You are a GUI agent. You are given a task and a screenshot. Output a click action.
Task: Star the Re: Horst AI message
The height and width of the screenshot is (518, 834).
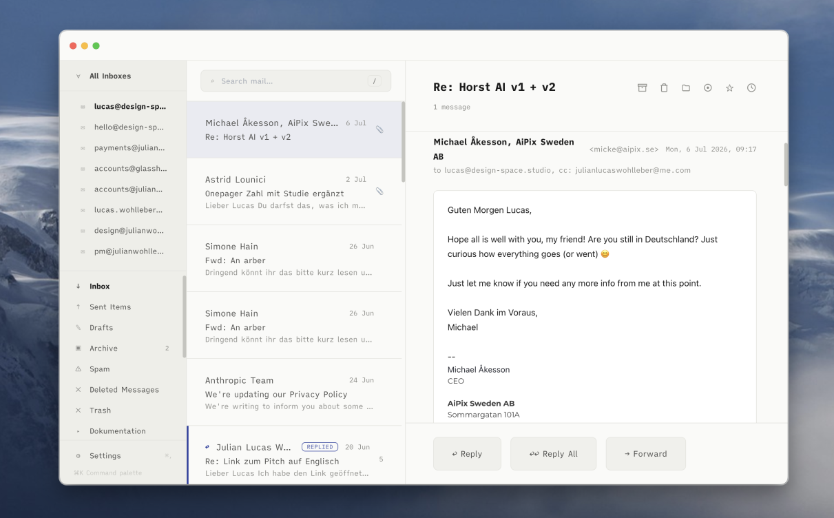tap(729, 87)
